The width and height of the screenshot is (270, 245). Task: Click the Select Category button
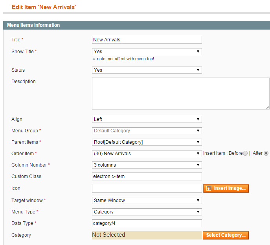point(226,235)
